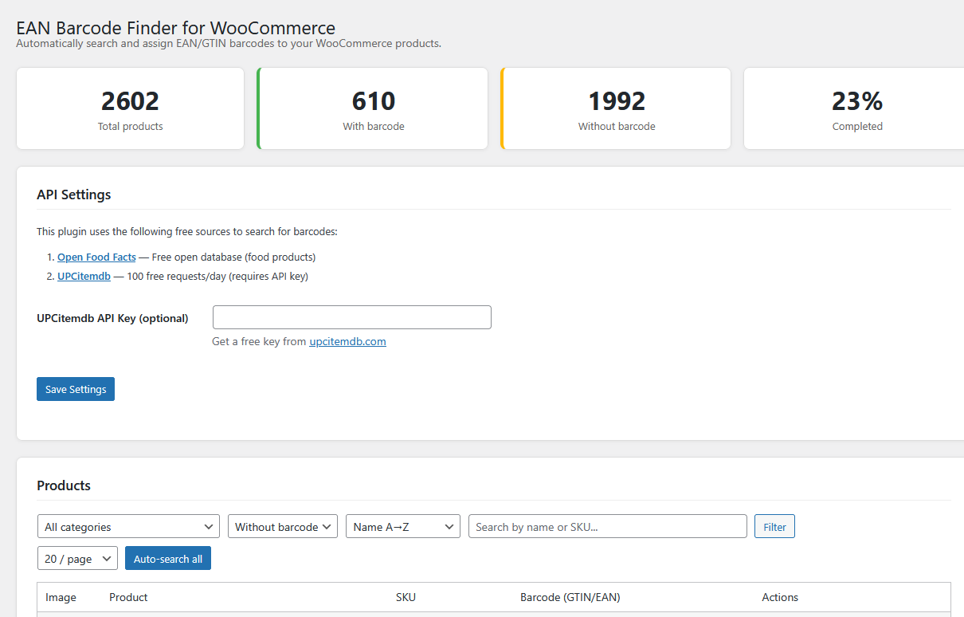
Task: Click the SKU column header
Action: 406,597
